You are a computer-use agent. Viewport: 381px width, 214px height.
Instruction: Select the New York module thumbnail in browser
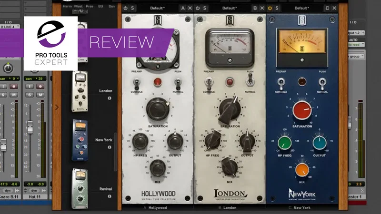click(80, 140)
